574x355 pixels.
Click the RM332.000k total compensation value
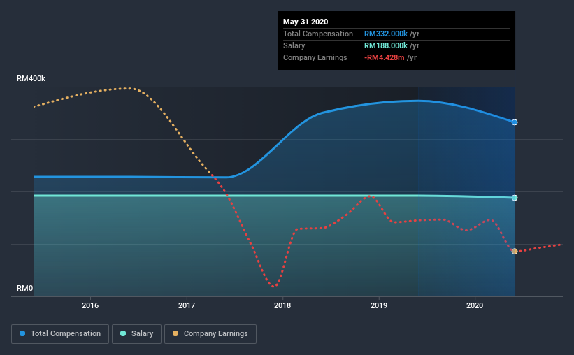(386, 34)
